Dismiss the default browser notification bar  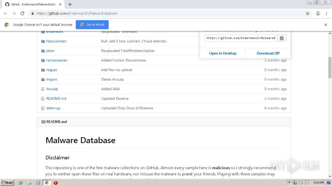click(x=326, y=25)
